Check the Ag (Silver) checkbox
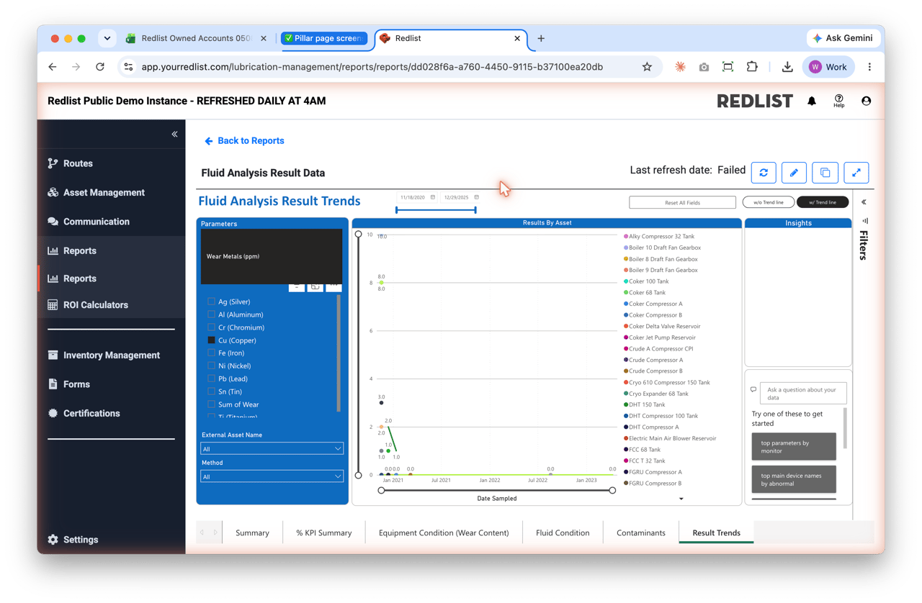The width and height of the screenshot is (922, 603). coord(211,301)
